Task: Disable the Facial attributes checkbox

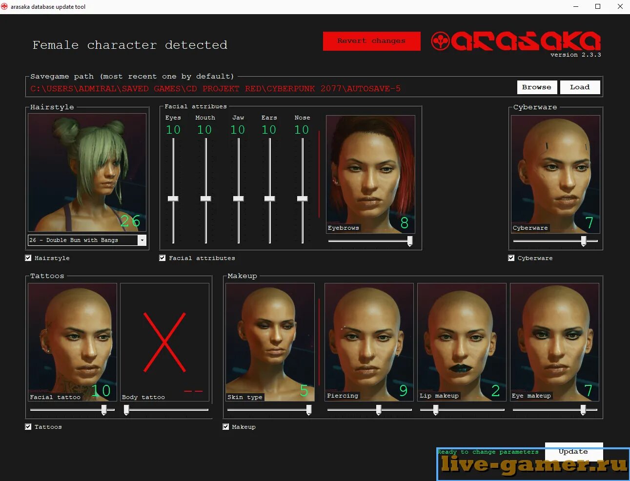Action: (163, 258)
